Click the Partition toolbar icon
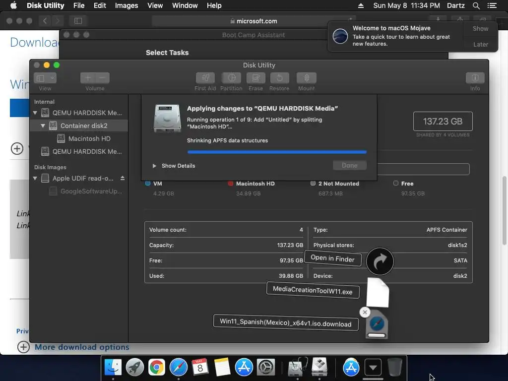 [x=231, y=78]
